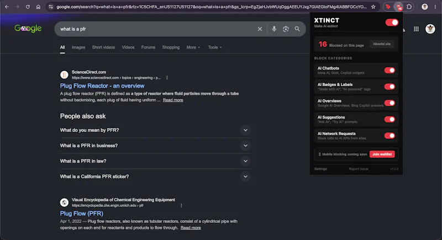Switch off AI Suggestions blocking
The image size is (442, 240).
click(x=390, y=119)
